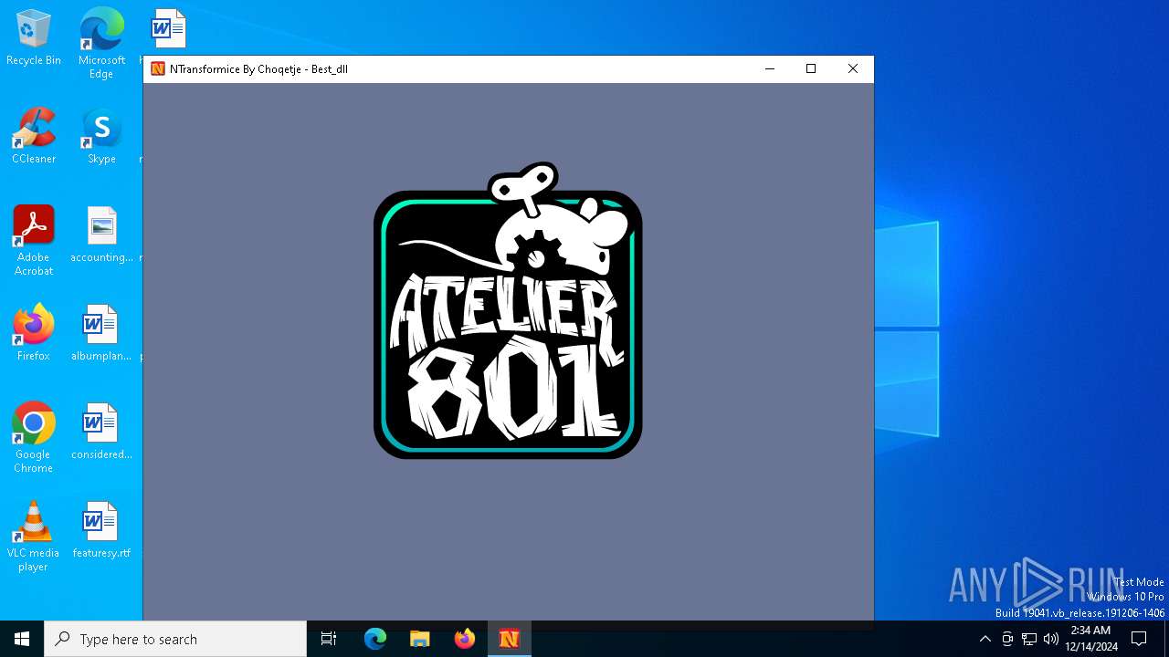Open File Explorer from the taskbar
Viewport: 1169px width, 657px height.
click(420, 639)
